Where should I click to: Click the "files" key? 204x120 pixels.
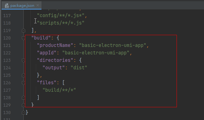[x=46, y=83]
